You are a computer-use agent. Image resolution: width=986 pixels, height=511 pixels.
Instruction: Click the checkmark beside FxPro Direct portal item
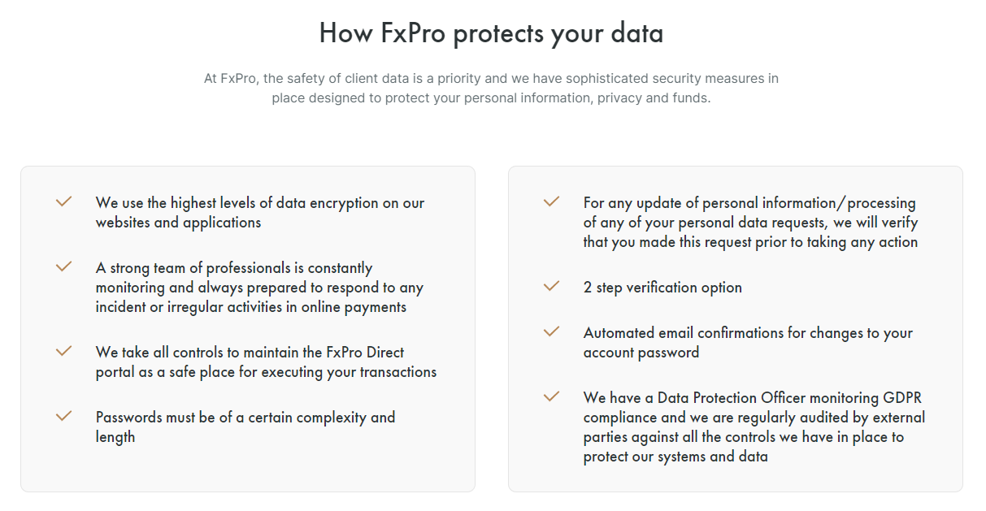click(63, 351)
